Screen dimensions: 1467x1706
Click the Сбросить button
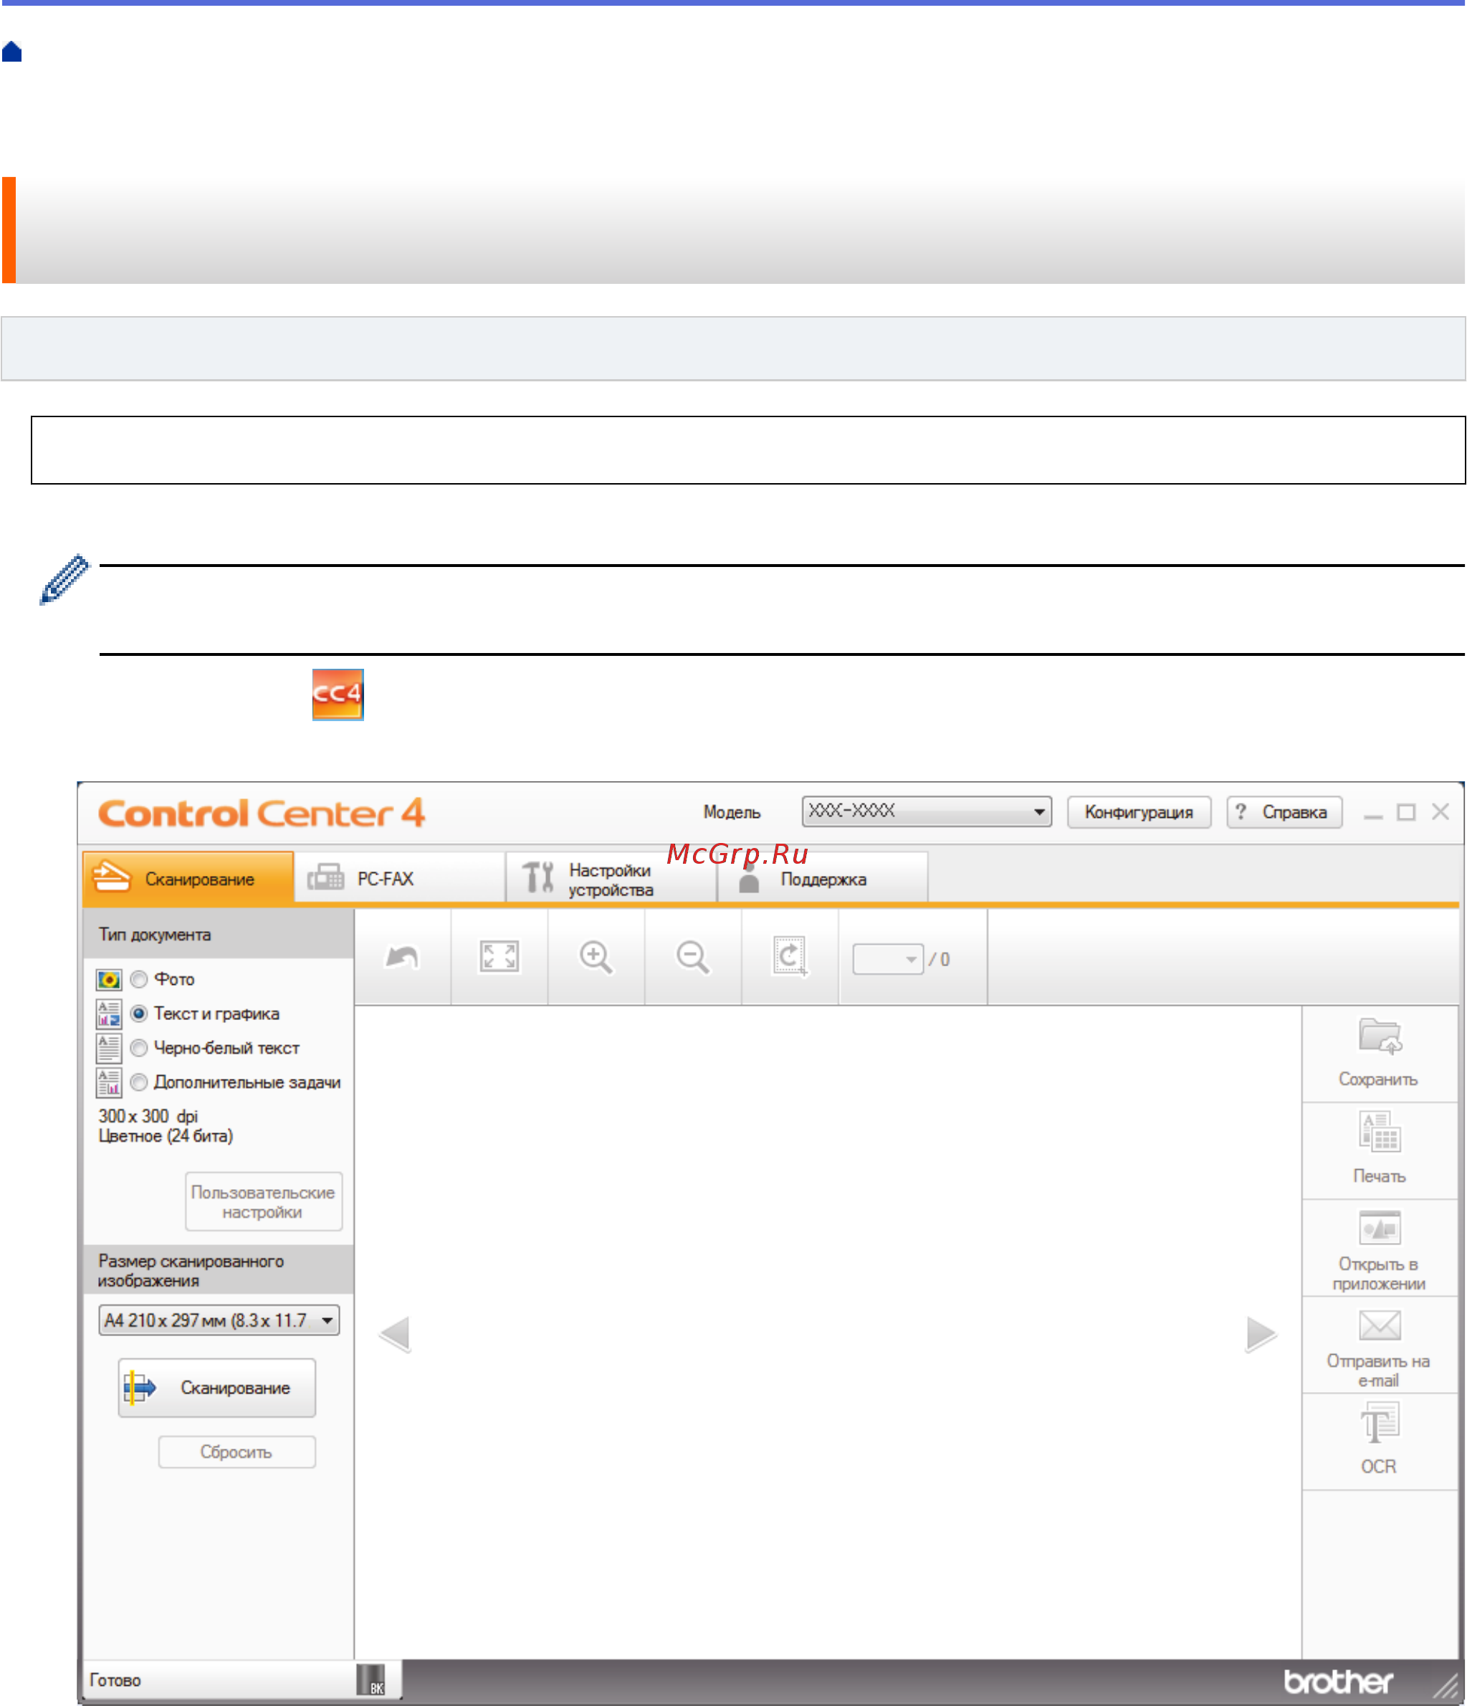237,1452
